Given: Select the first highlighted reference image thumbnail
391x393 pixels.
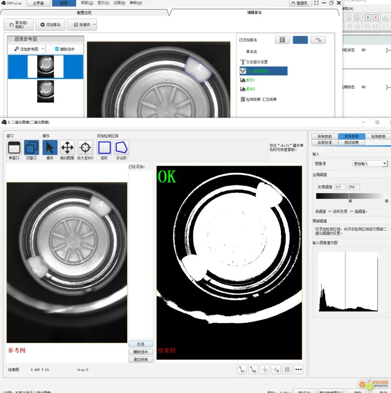Looking at the screenshot, I should click(45, 67).
